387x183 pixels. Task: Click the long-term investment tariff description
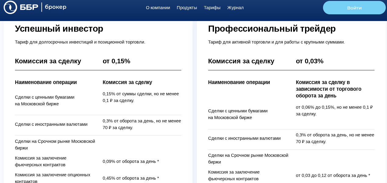80,42
